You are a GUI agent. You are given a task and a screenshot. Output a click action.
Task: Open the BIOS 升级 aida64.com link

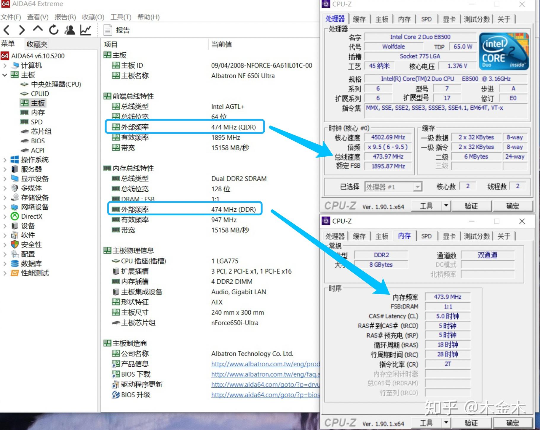coord(264,395)
